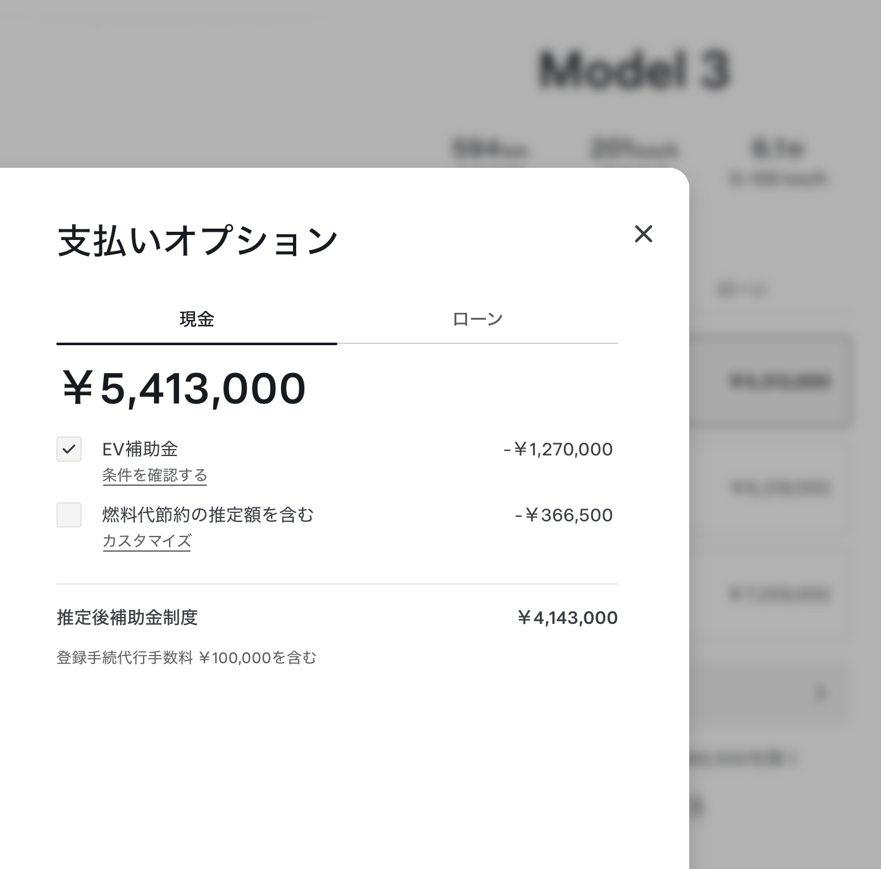The image size is (881, 869).
Task: Close the 支払いオプション payment dialog
Action: 644,234
